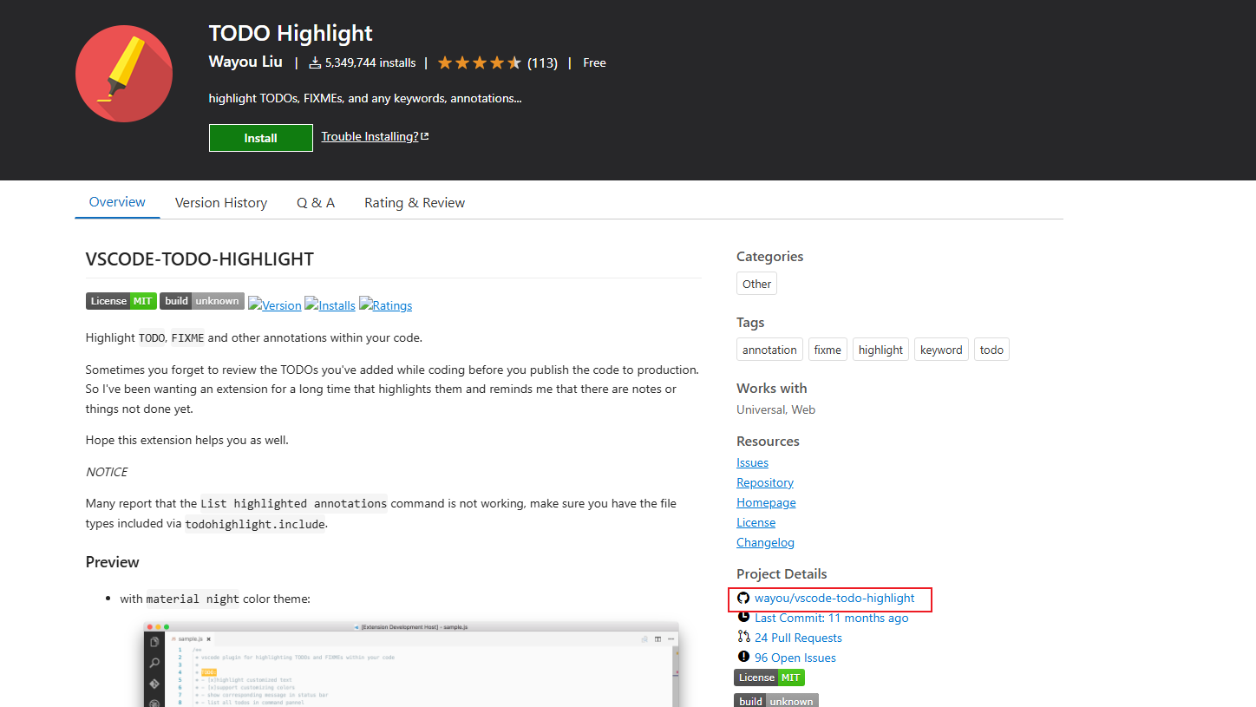The width and height of the screenshot is (1256, 707).
Task: Open the Installs badge link
Action: coord(330,304)
